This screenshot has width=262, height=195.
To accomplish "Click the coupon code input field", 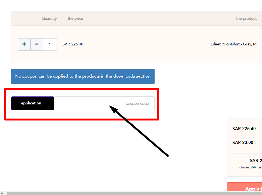I will (x=104, y=103).
